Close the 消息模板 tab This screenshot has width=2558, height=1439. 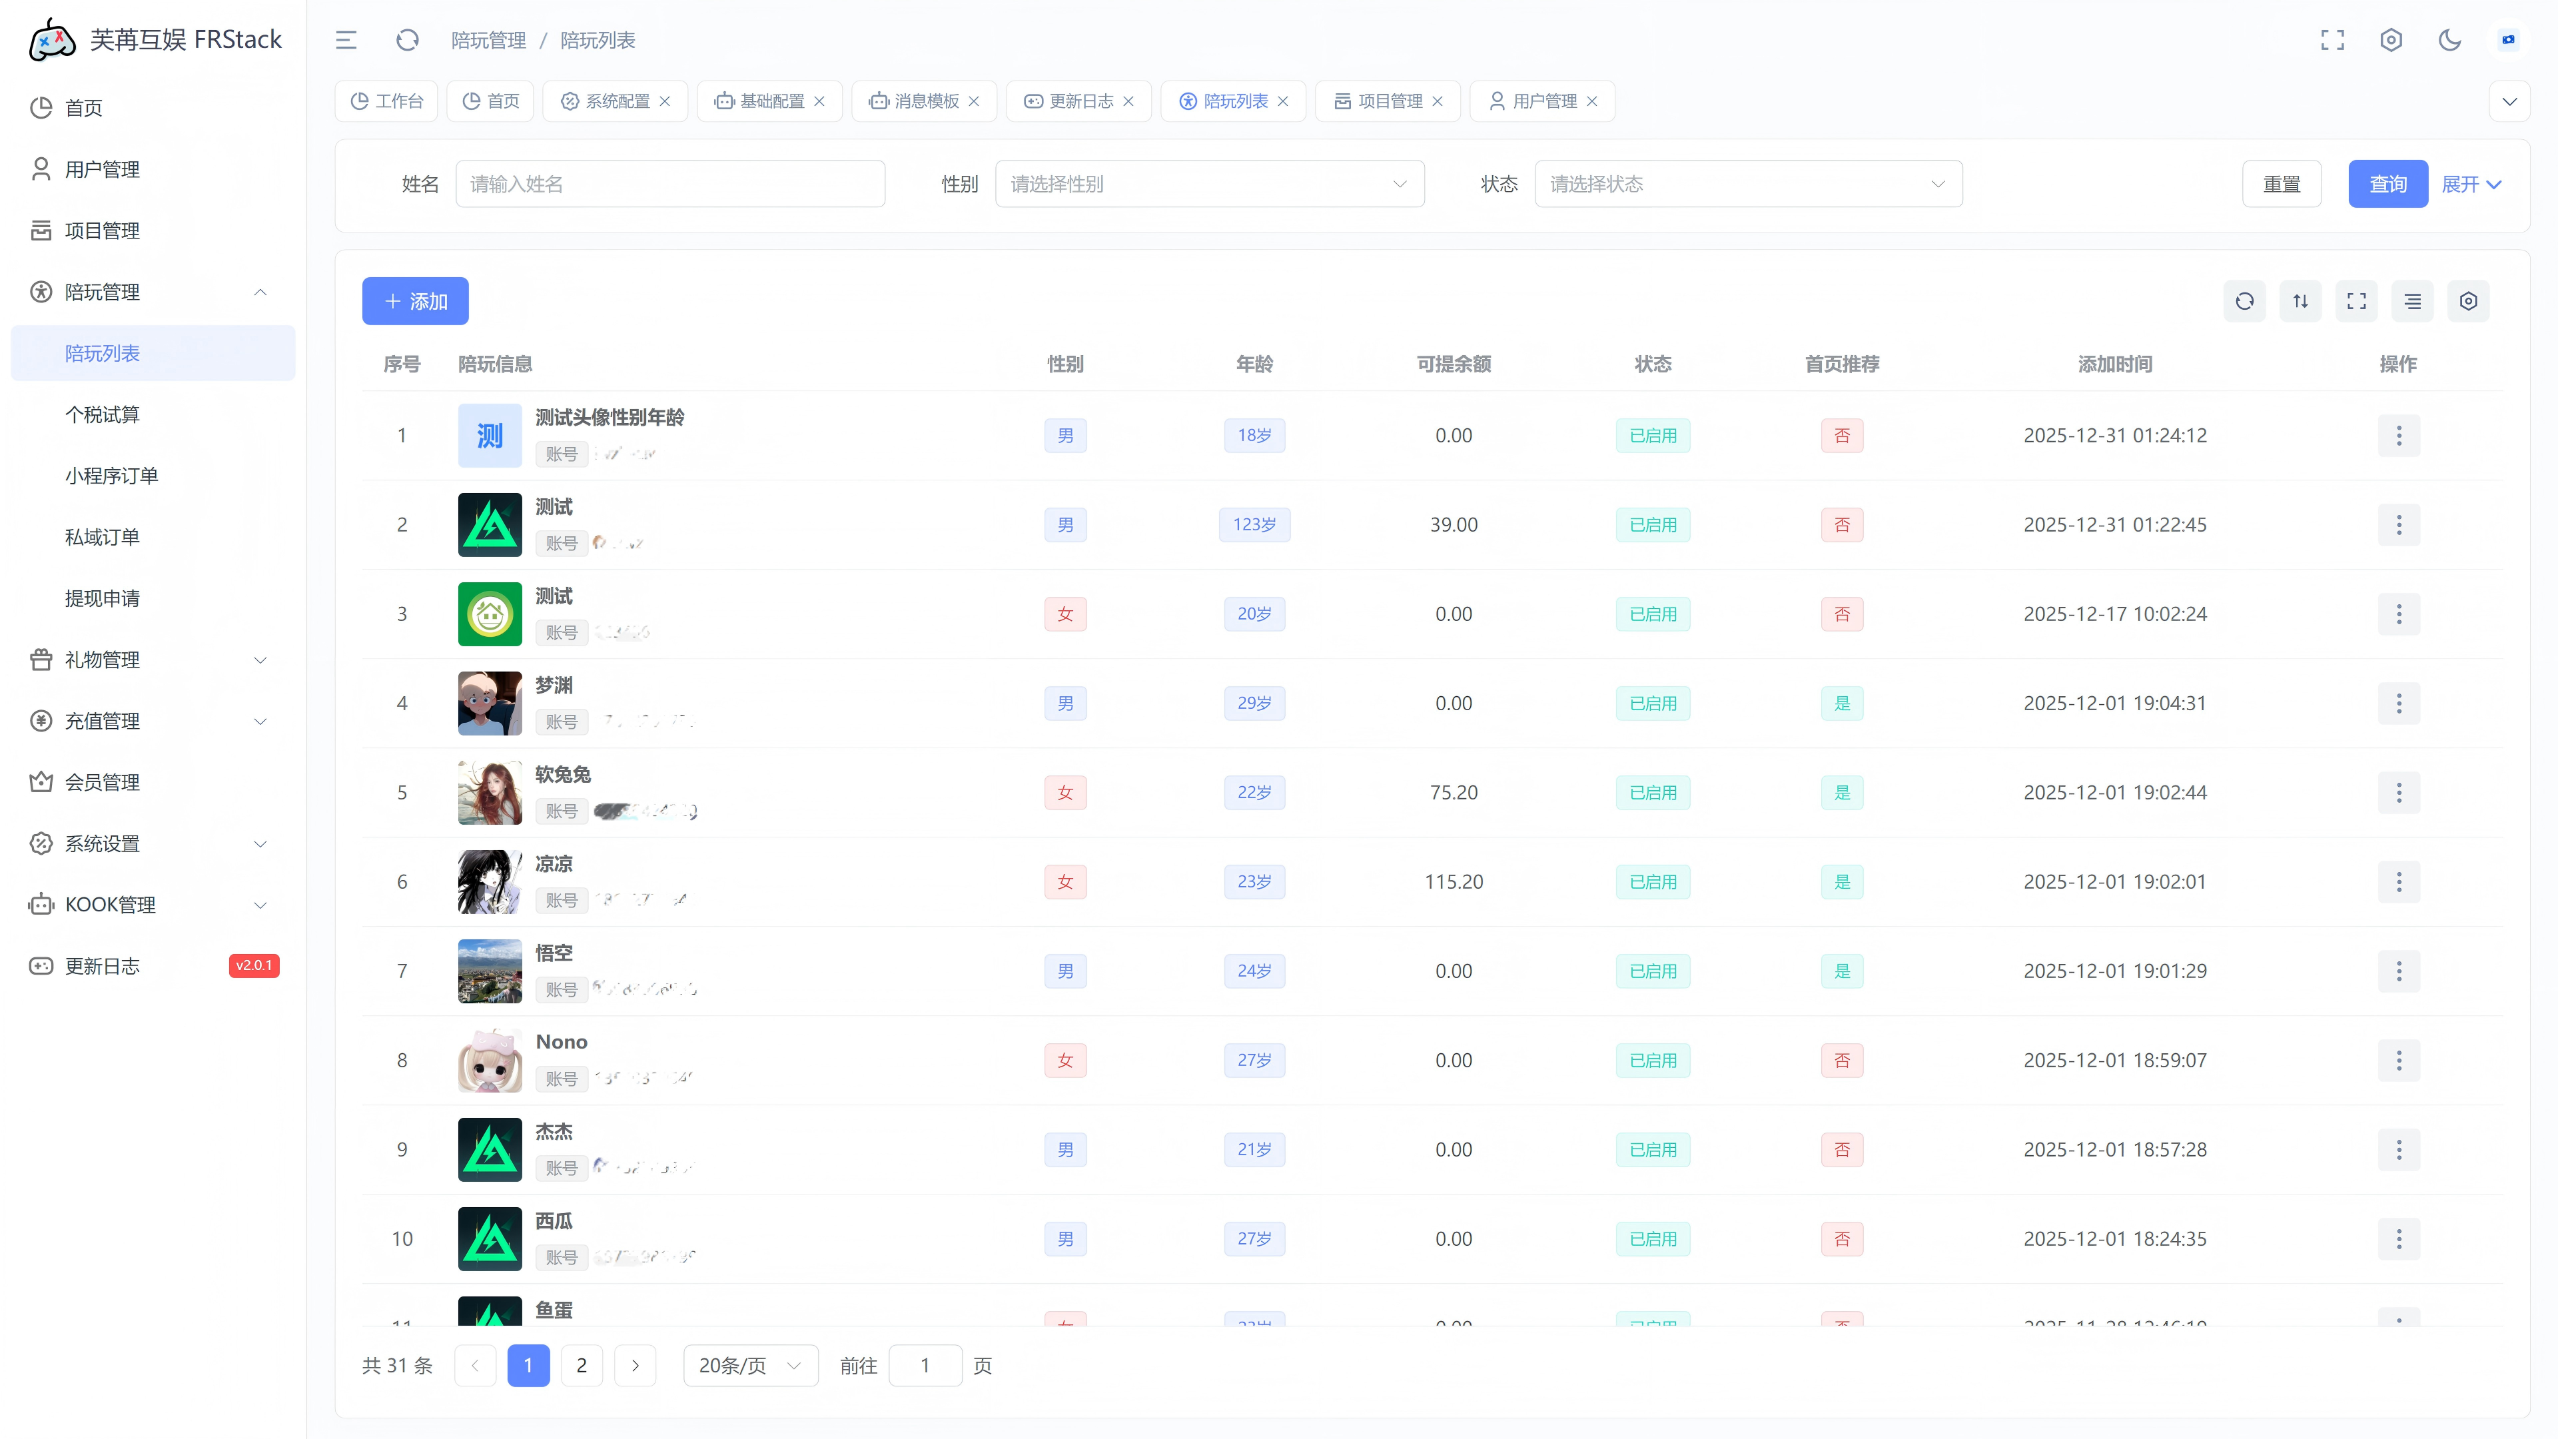(974, 101)
